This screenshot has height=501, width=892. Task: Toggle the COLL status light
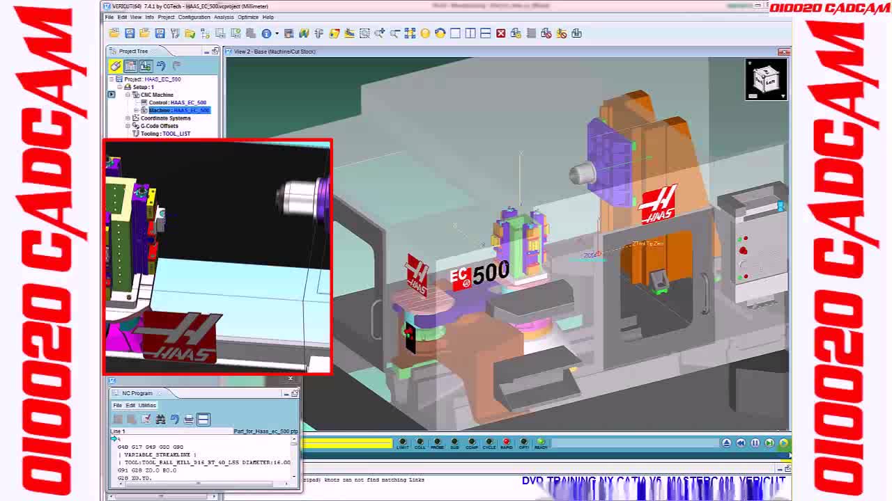[x=420, y=443]
